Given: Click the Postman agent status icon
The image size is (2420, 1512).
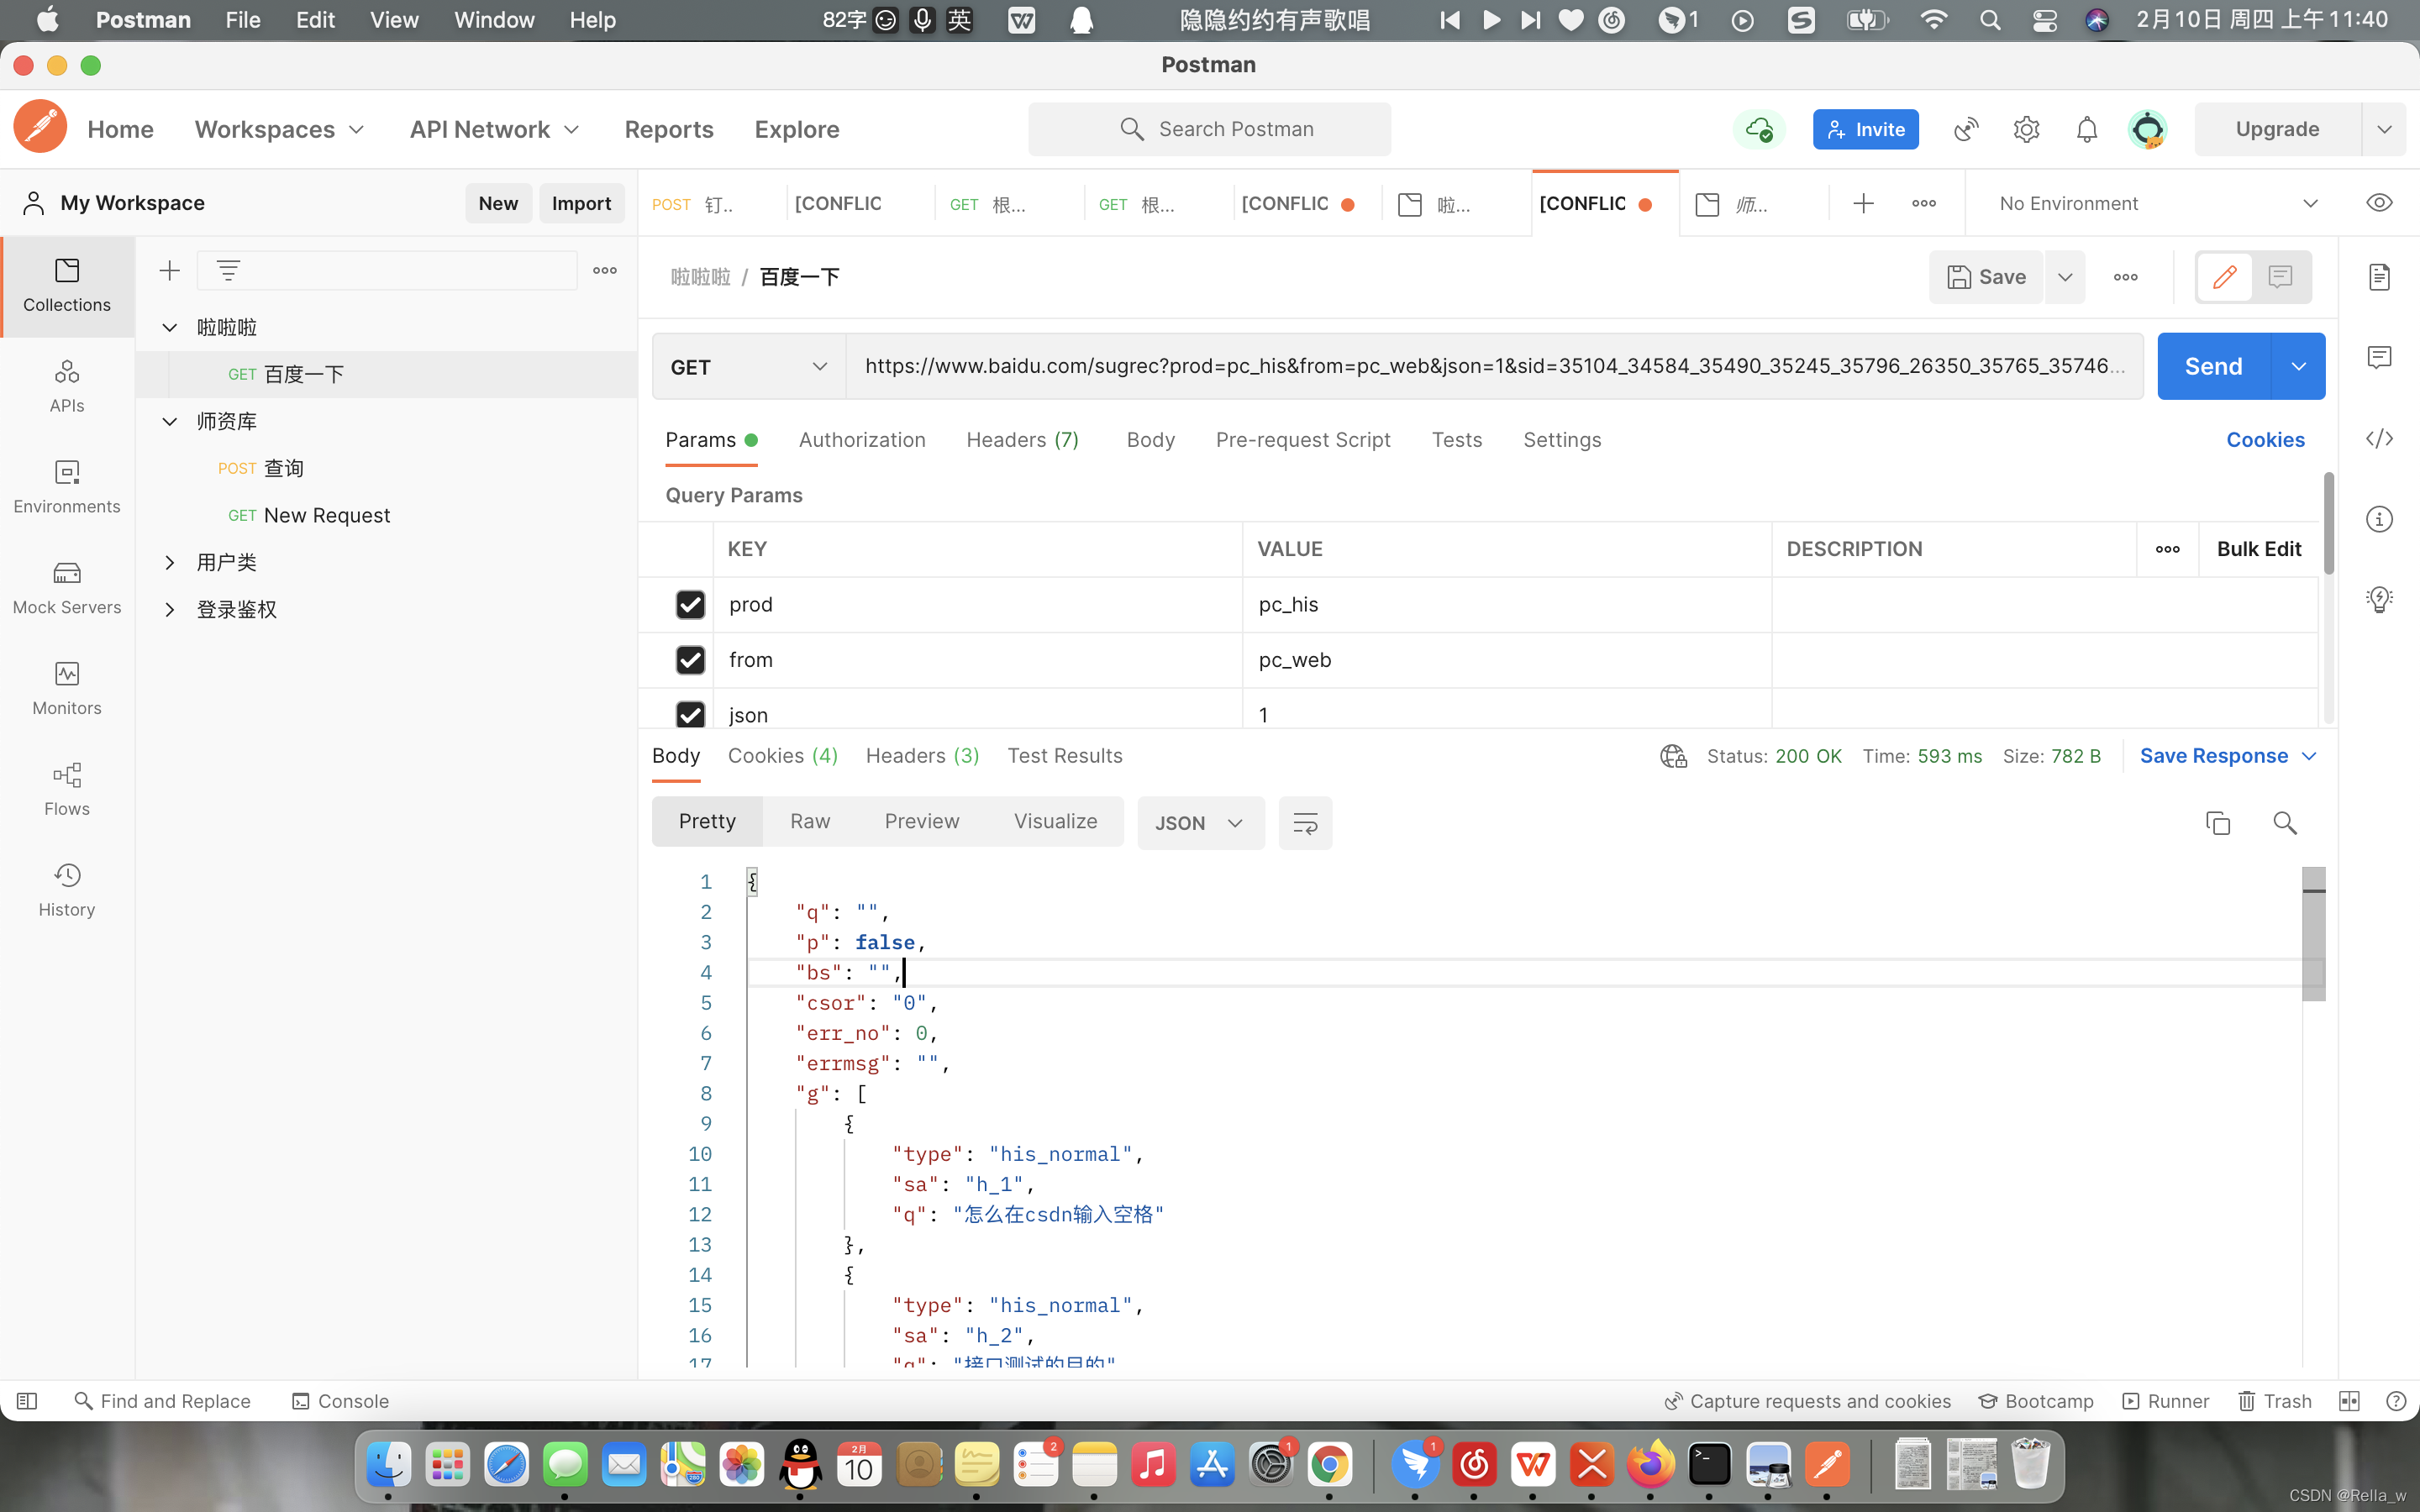Looking at the screenshot, I should pos(1758,129).
